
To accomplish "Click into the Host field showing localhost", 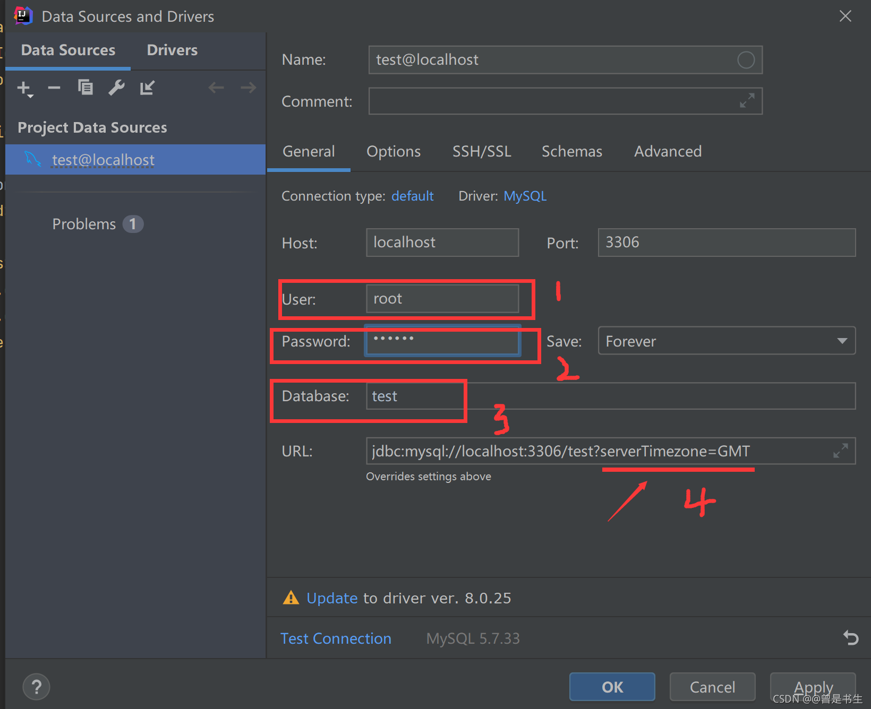I will pyautogui.click(x=442, y=243).
